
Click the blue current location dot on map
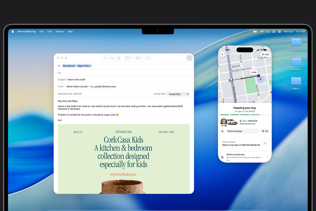(260, 79)
